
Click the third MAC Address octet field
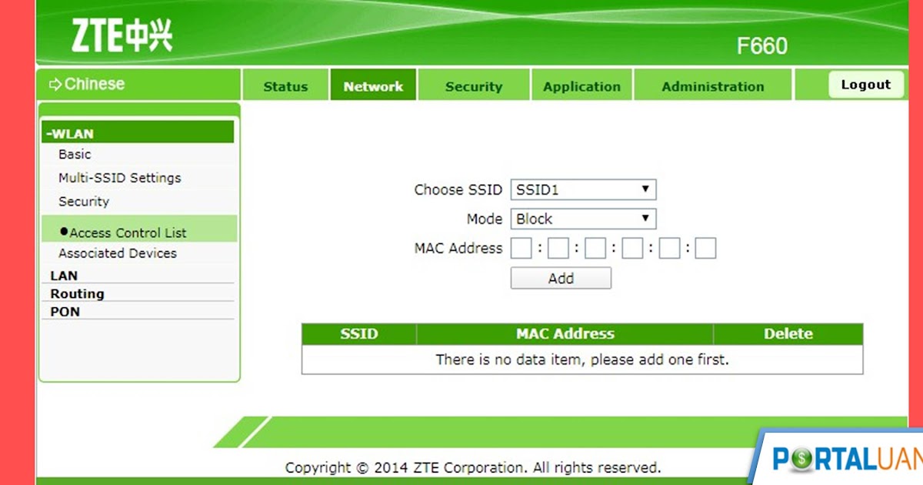pyautogui.click(x=595, y=248)
